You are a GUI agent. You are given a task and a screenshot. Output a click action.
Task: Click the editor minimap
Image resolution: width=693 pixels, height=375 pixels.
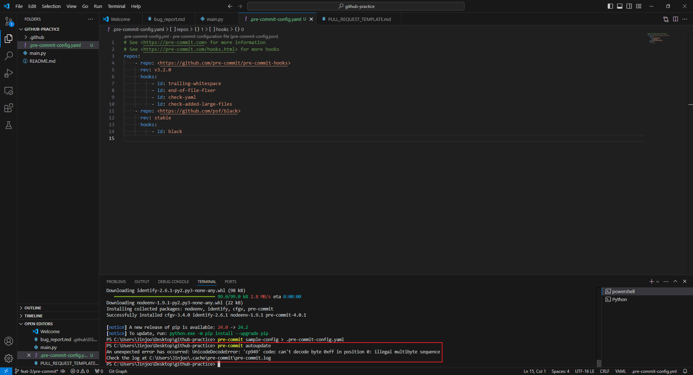(658, 38)
